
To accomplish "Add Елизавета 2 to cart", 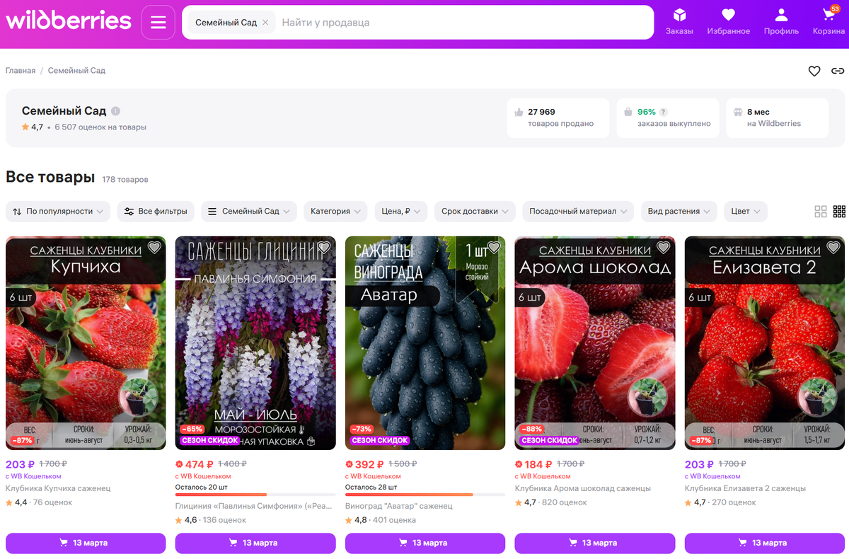I will coord(765,543).
